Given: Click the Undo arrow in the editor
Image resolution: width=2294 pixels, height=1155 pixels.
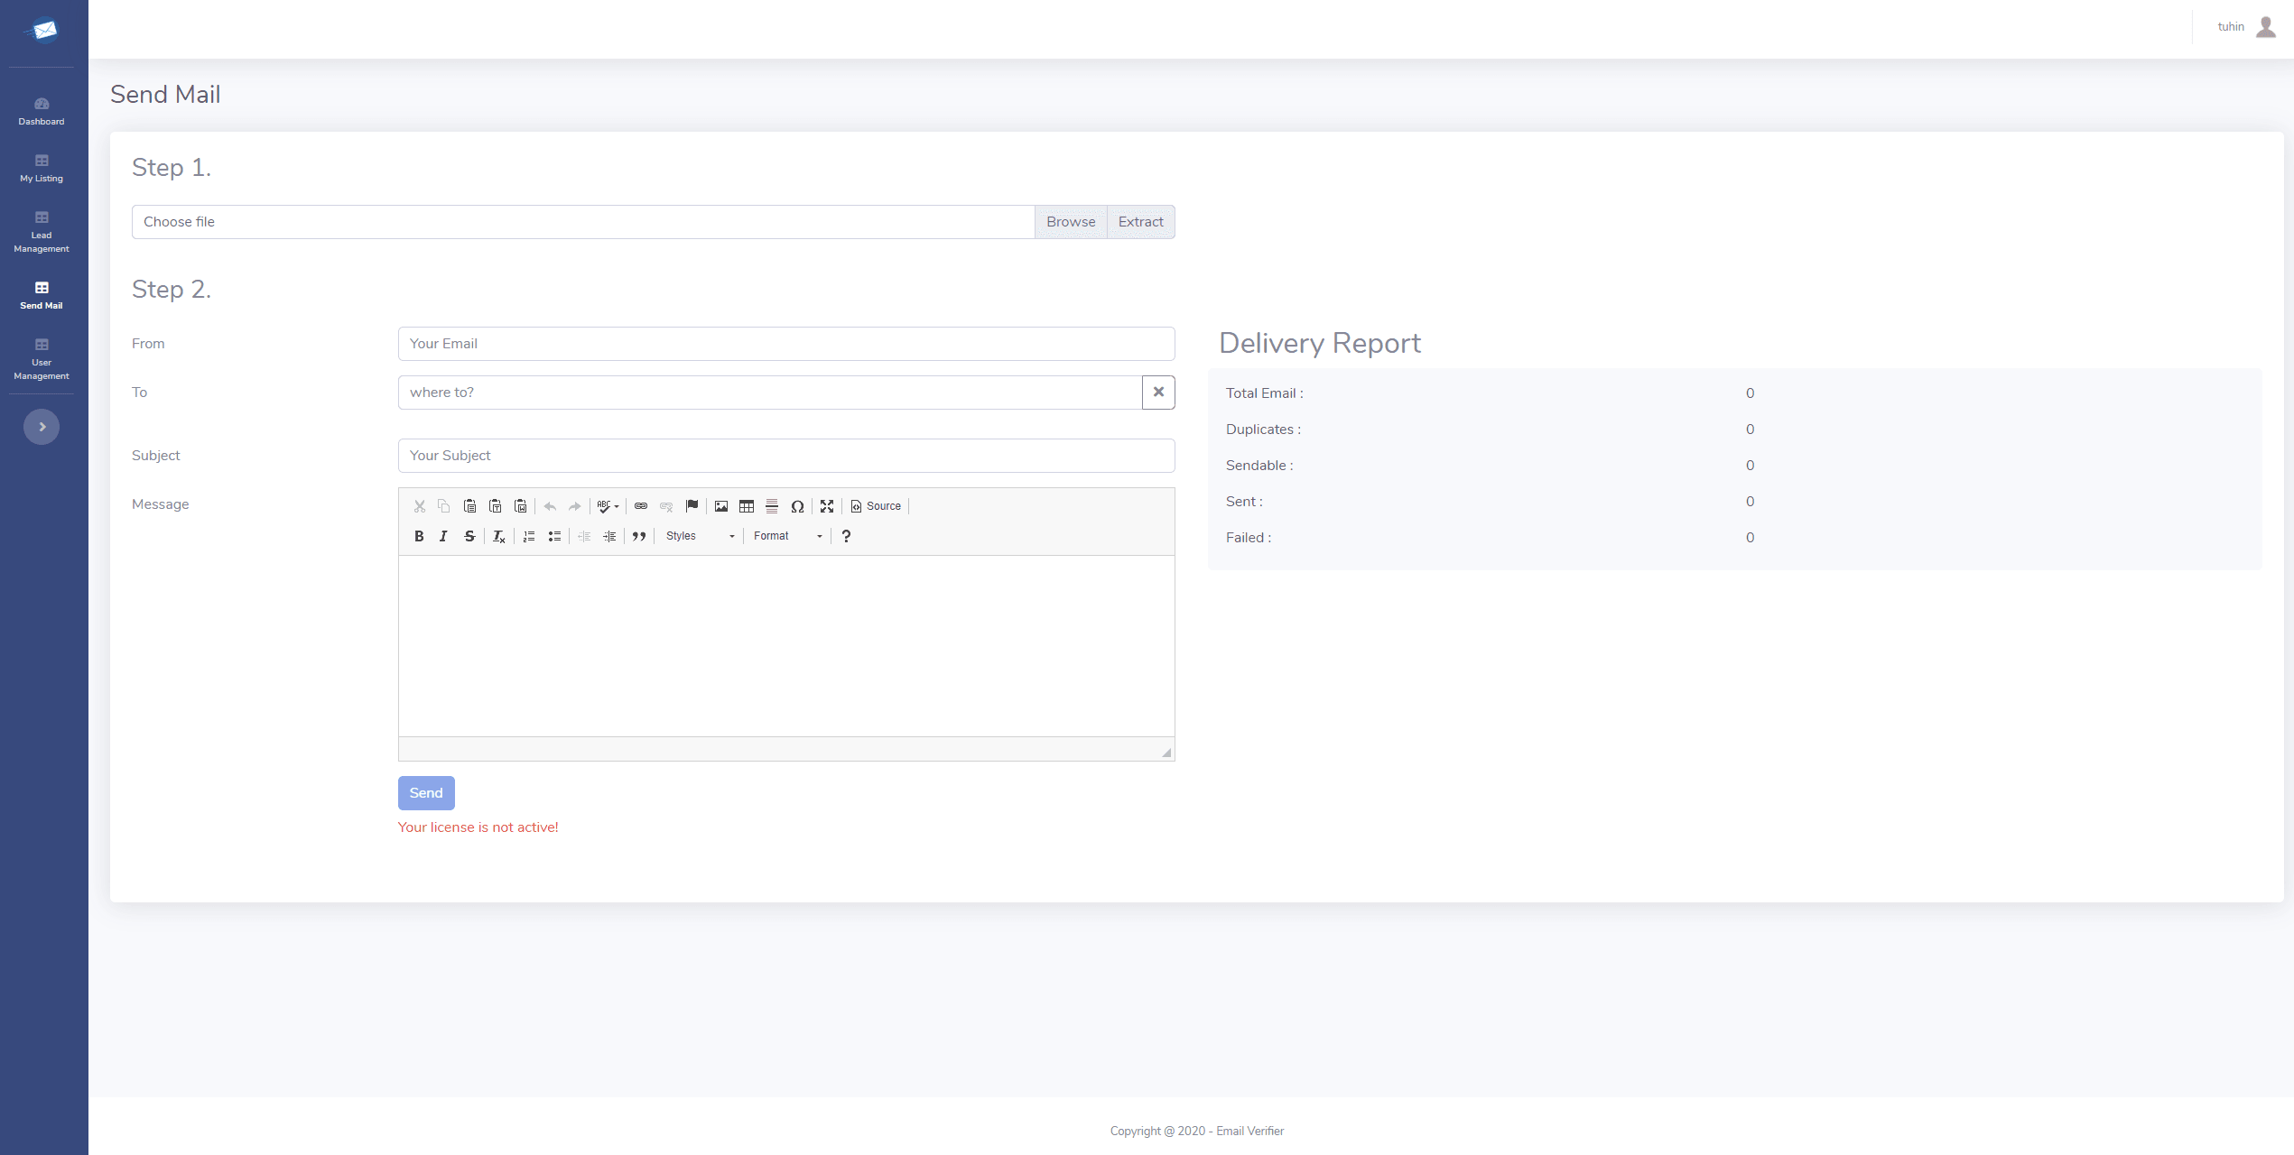Looking at the screenshot, I should (x=550, y=506).
